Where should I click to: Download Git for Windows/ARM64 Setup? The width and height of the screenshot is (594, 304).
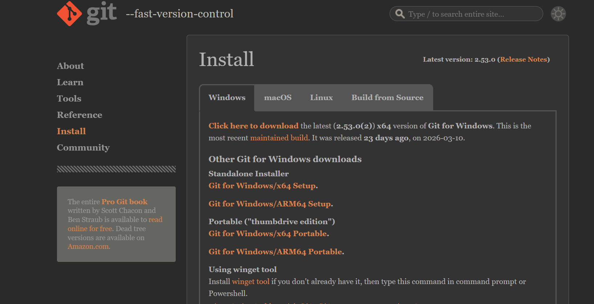point(270,204)
